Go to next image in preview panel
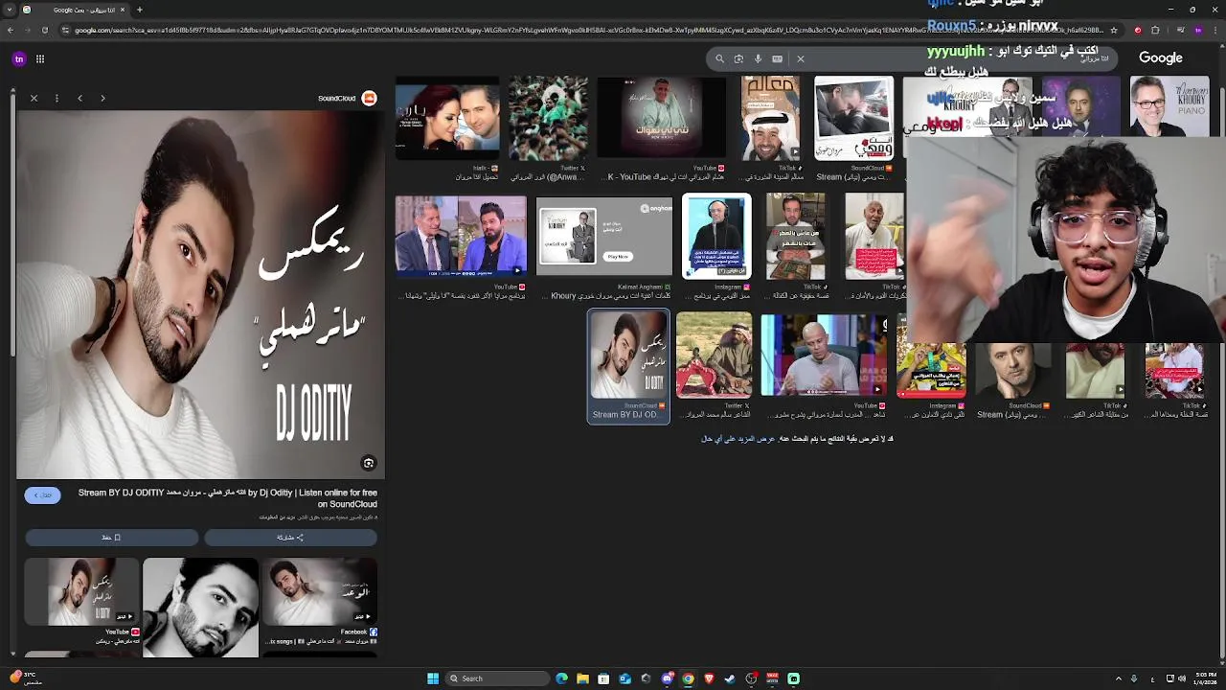The width and height of the screenshot is (1226, 690). tap(102, 98)
